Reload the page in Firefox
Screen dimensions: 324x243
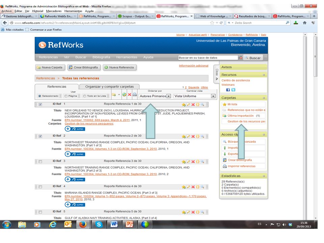221,23
